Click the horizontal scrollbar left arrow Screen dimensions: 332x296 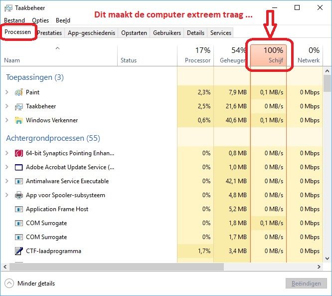coord(5,267)
